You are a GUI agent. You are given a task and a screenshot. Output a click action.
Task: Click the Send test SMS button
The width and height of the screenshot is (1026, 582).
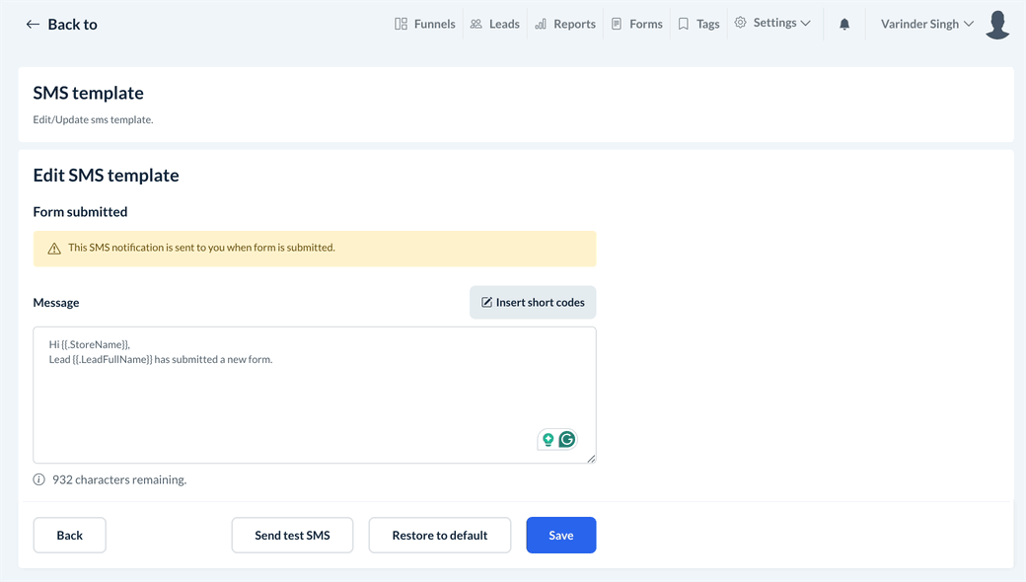[x=292, y=535]
